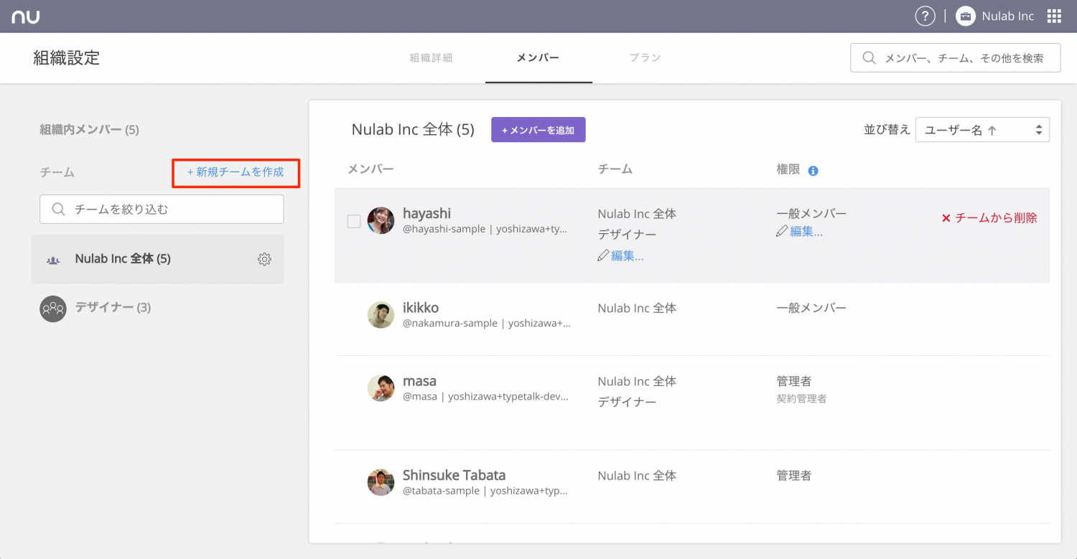The width and height of the screenshot is (1077, 559).
Task: Click the member name Shinsuke Tabata
Action: tap(454, 475)
